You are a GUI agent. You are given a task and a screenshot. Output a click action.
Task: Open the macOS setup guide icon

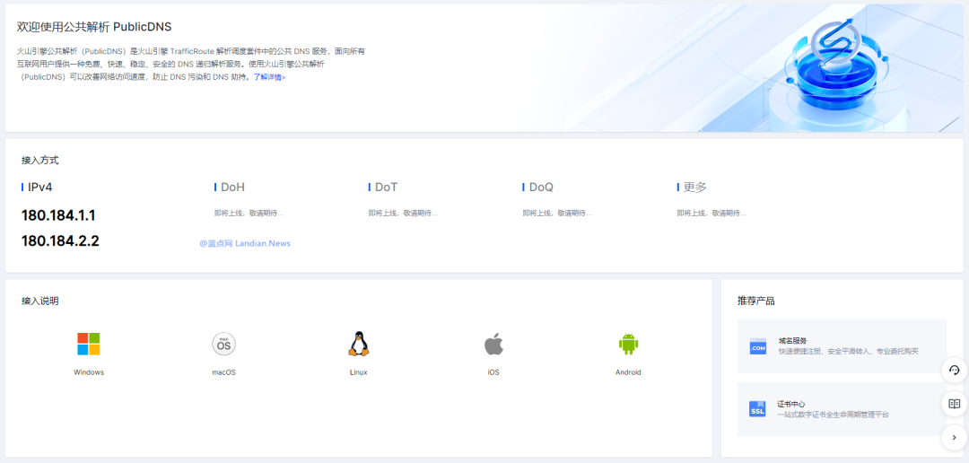coord(223,344)
